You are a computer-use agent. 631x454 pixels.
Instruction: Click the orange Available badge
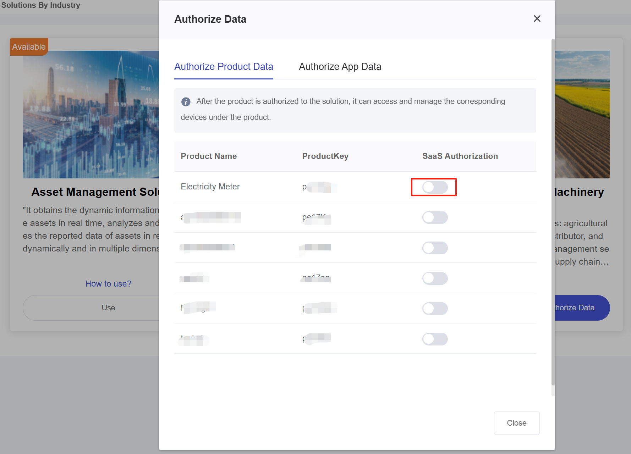coord(29,47)
